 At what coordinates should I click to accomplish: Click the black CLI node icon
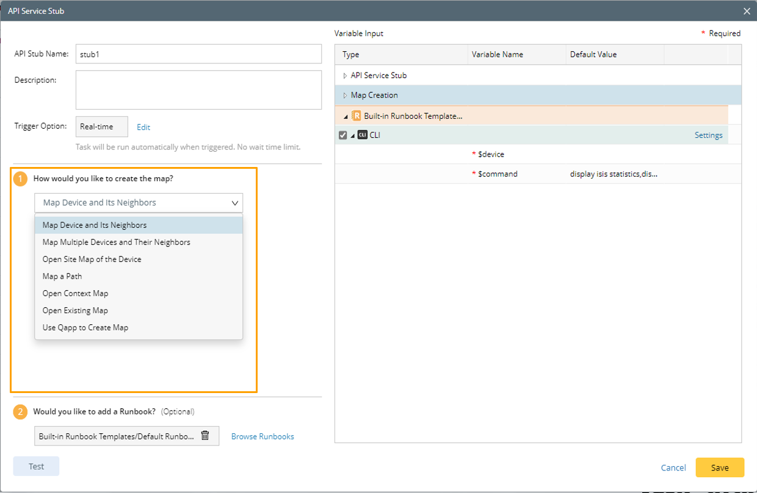point(363,135)
